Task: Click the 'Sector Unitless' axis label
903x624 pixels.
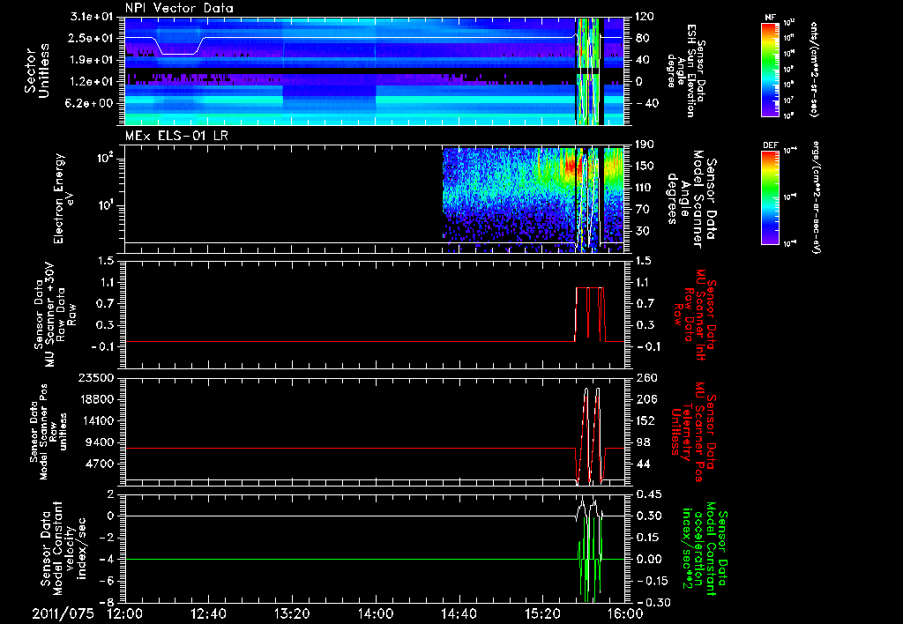Action: (36, 71)
